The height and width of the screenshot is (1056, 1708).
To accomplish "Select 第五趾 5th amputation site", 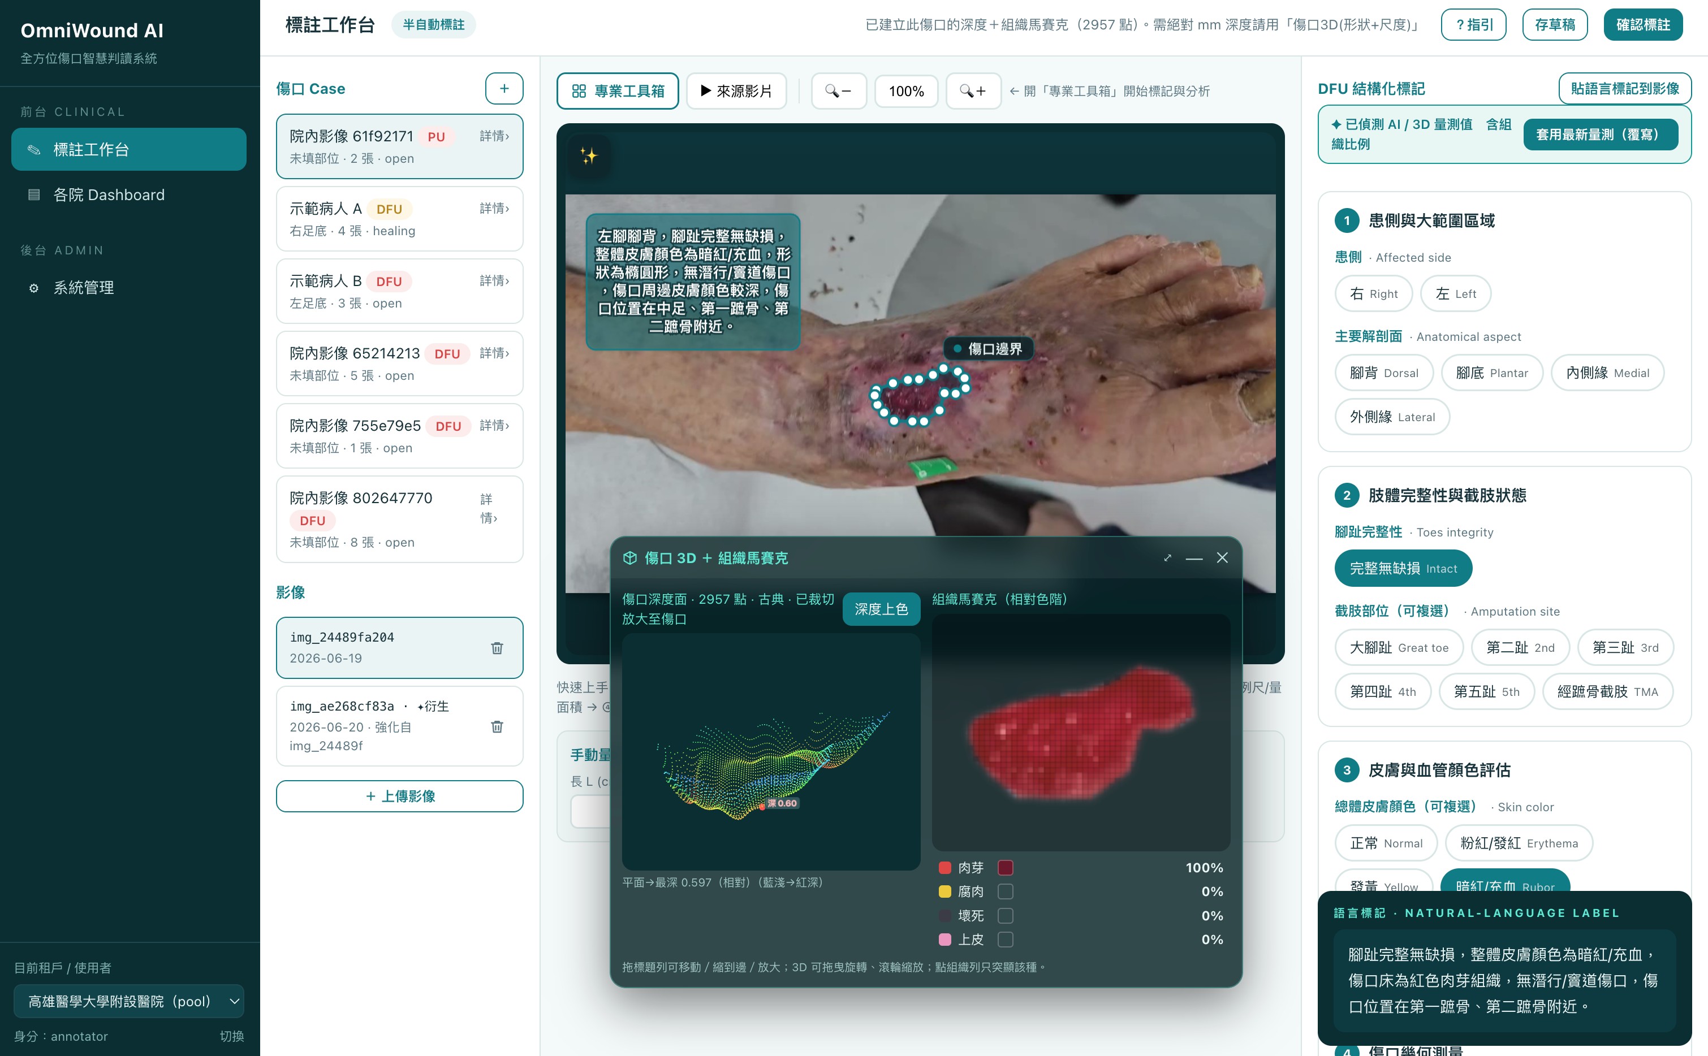I will click(x=1486, y=691).
